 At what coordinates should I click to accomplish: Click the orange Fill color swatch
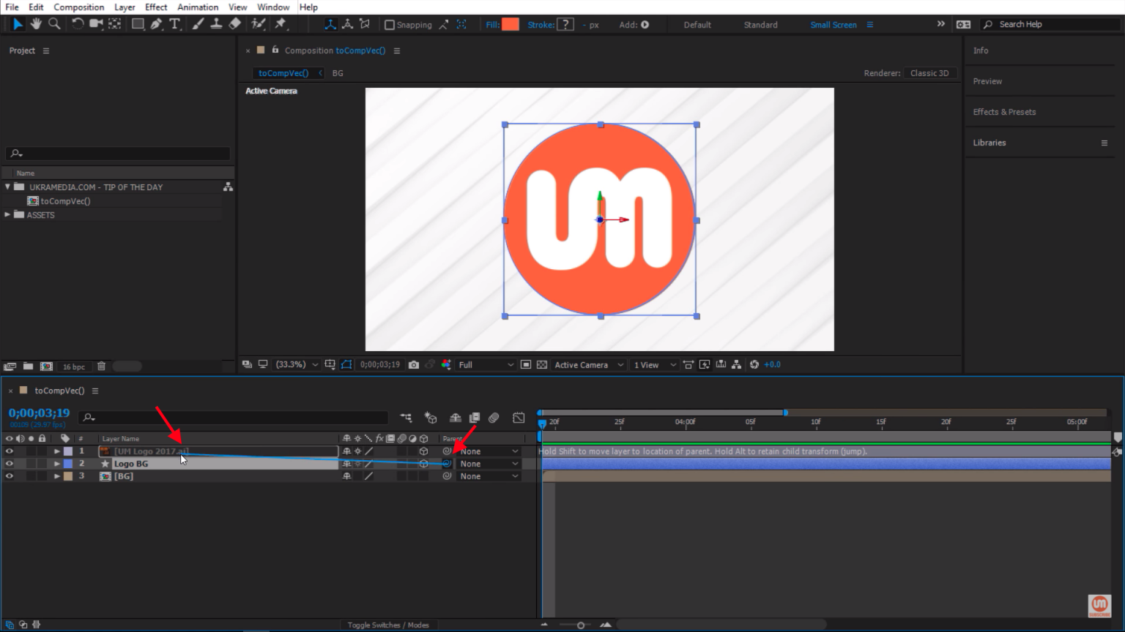510,25
